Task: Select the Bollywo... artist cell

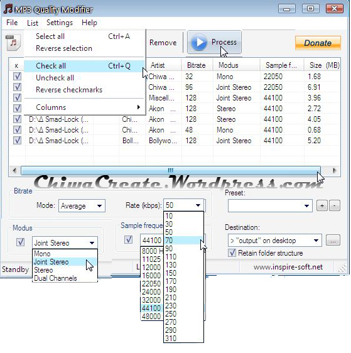Action: pyautogui.click(x=163, y=141)
